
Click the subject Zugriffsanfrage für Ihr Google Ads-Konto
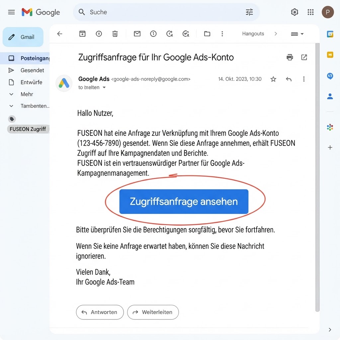[x=156, y=57]
